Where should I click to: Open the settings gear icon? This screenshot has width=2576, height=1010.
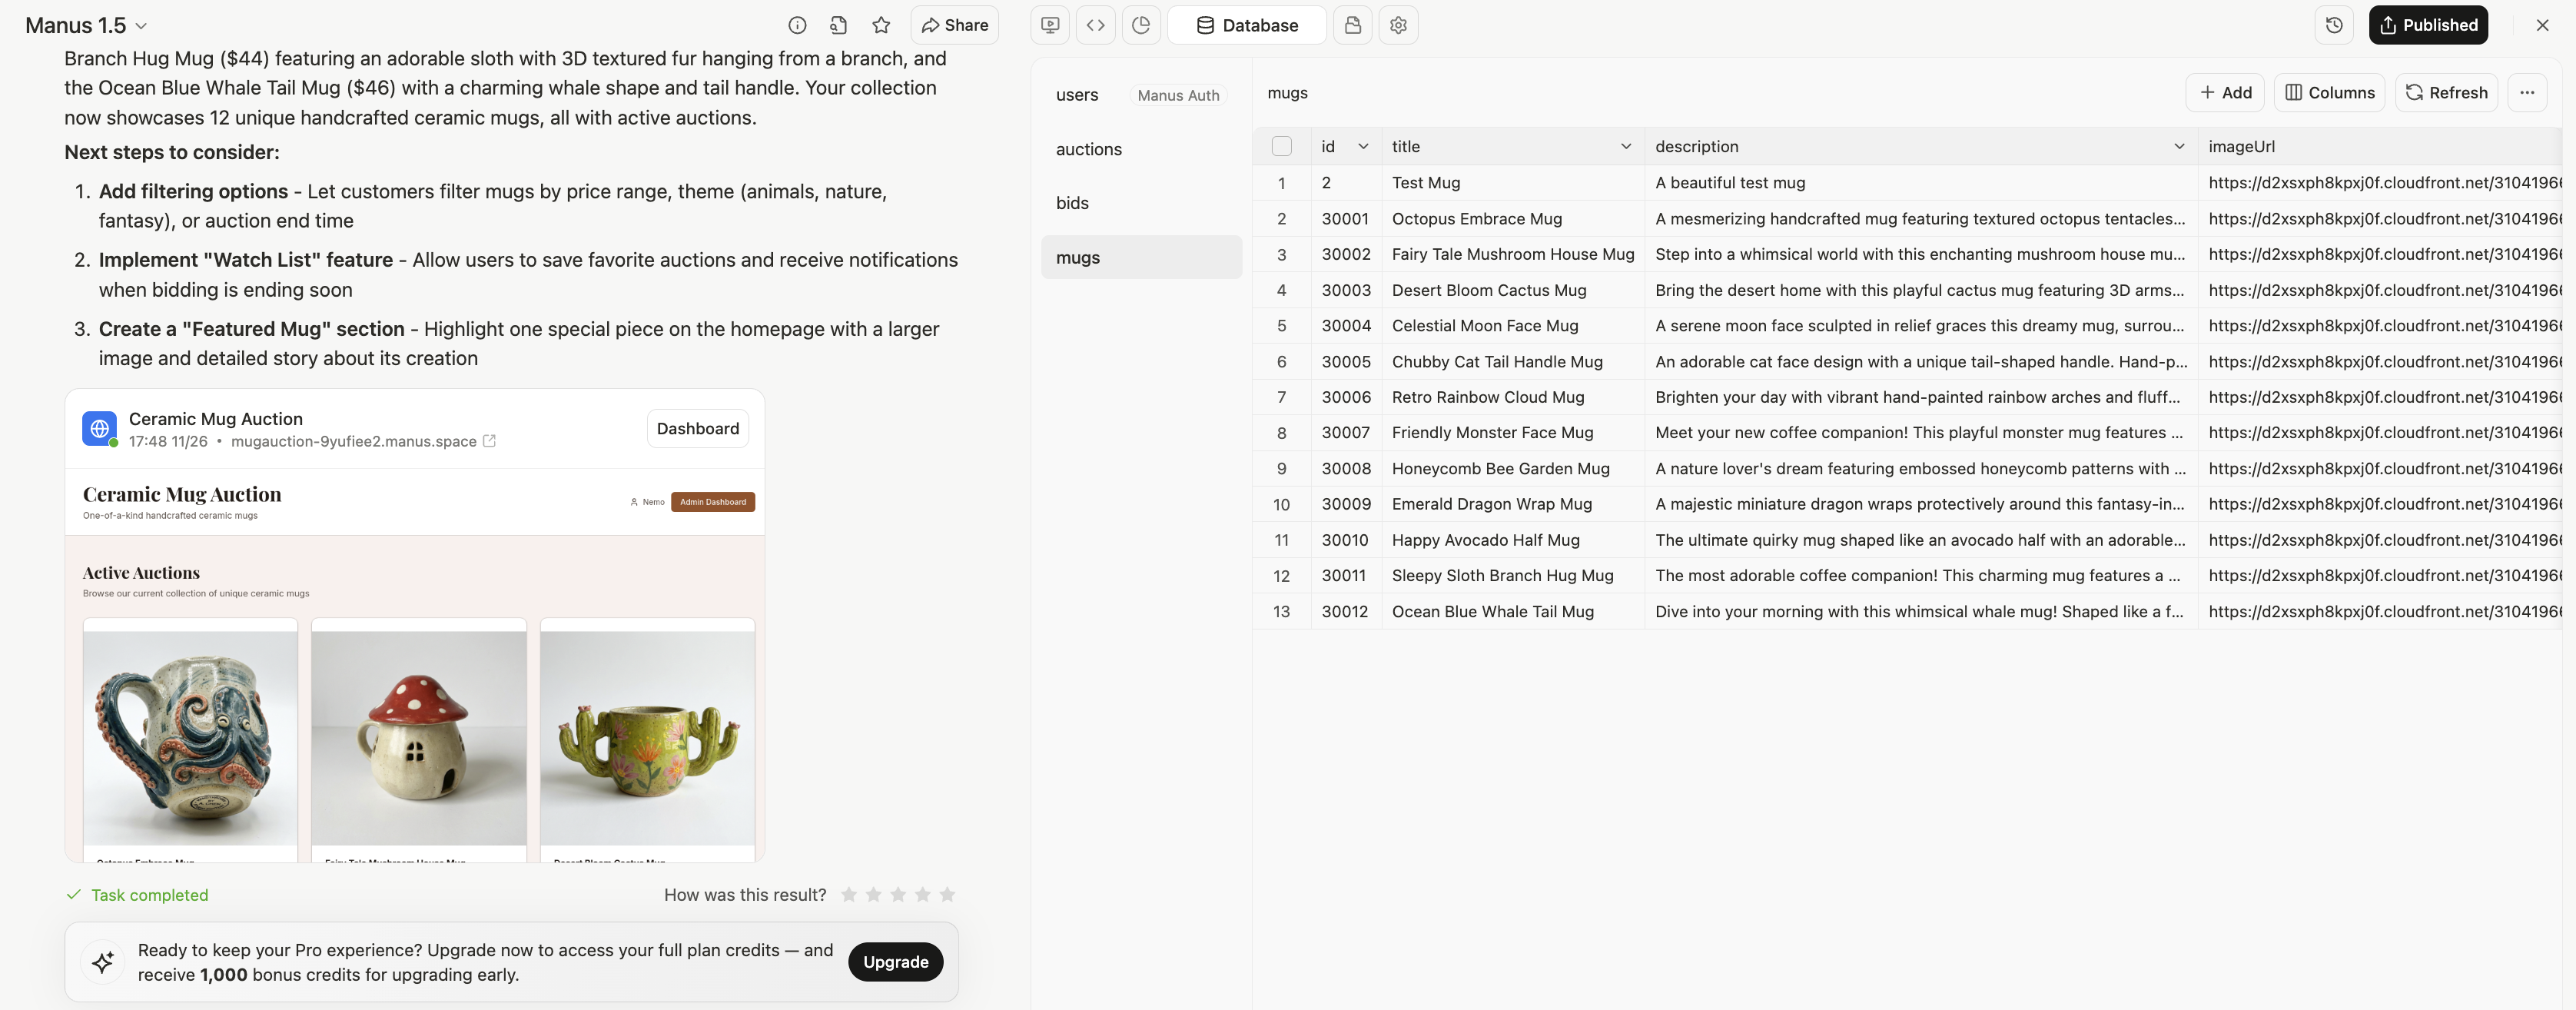[1398, 25]
